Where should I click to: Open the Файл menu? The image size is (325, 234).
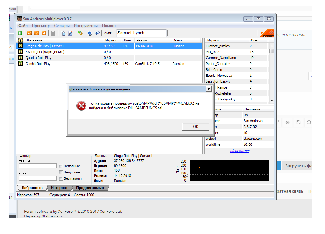(x=23, y=26)
